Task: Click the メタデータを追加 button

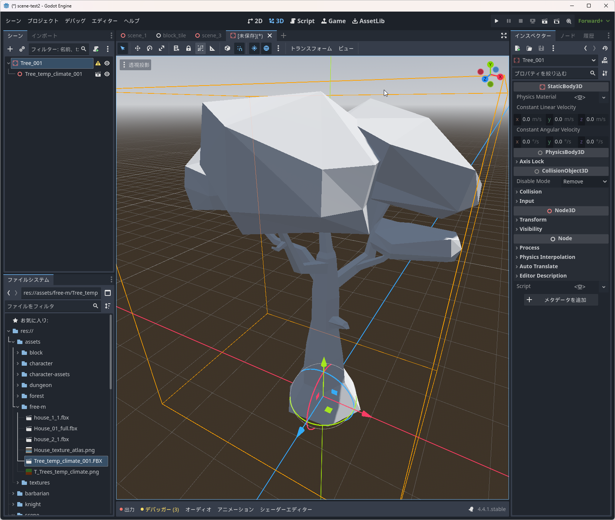Action: coord(561,300)
